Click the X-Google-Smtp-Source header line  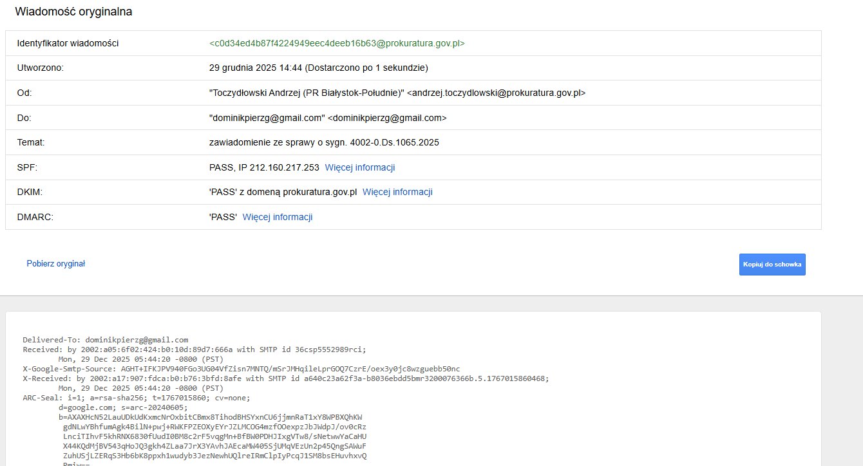pos(241,369)
